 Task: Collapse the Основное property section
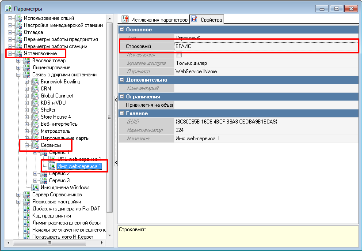[122, 30]
